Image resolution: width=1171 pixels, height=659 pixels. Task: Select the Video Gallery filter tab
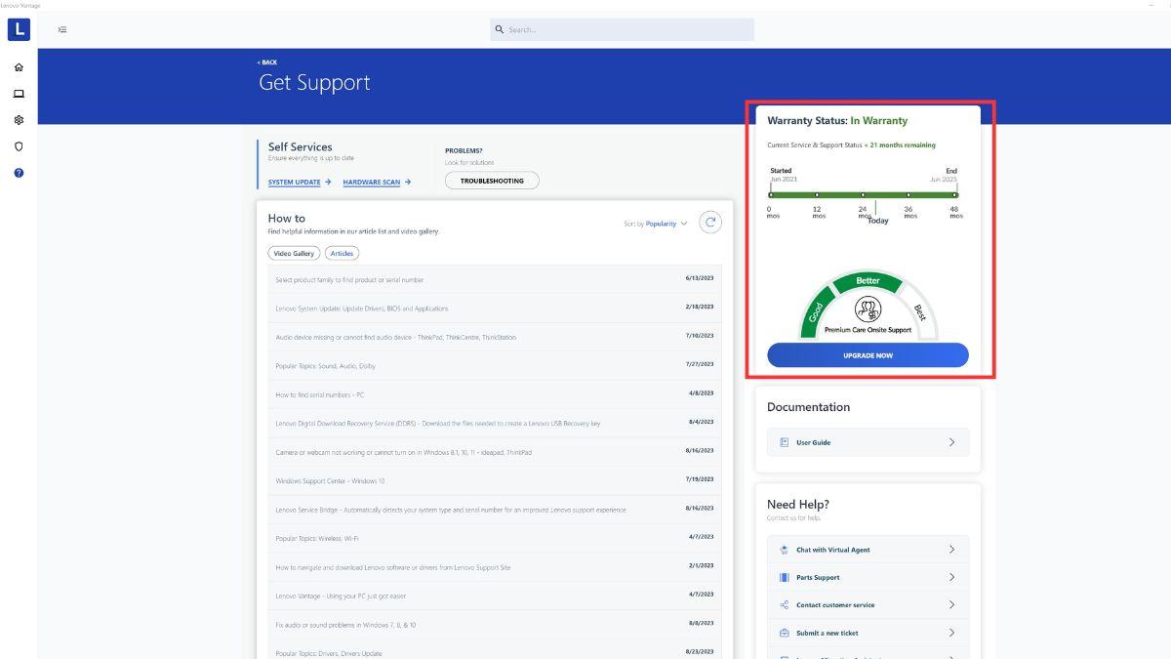(294, 253)
